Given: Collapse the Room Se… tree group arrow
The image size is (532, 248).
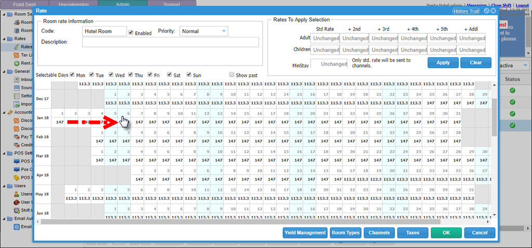Looking at the screenshot, I should [x=4, y=14].
